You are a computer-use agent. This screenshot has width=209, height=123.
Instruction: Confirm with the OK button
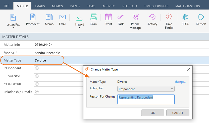pos(153,113)
